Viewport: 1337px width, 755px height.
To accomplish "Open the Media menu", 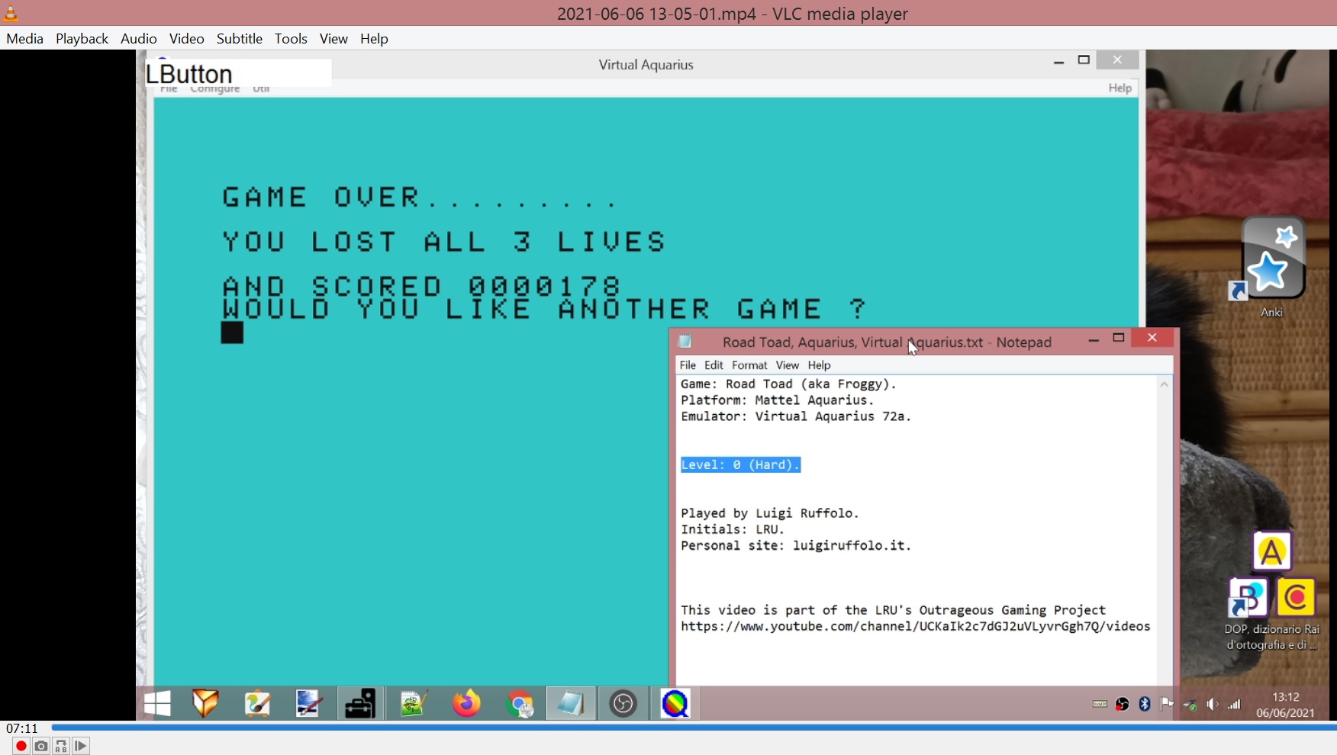I will 24,39.
